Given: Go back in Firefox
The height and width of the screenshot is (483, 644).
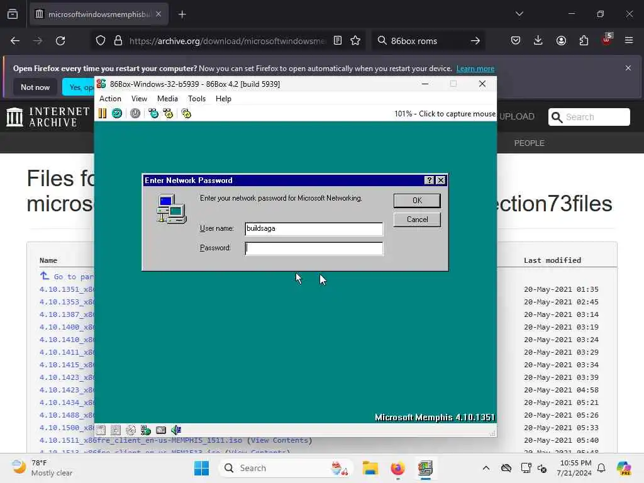Looking at the screenshot, I should 15,41.
